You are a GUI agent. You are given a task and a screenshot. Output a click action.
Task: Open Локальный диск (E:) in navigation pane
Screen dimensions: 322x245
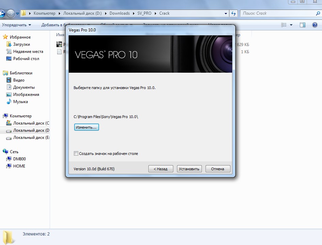(31, 138)
